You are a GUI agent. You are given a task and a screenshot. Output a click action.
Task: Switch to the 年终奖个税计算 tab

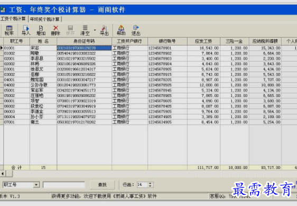pyautogui.click(x=45, y=19)
